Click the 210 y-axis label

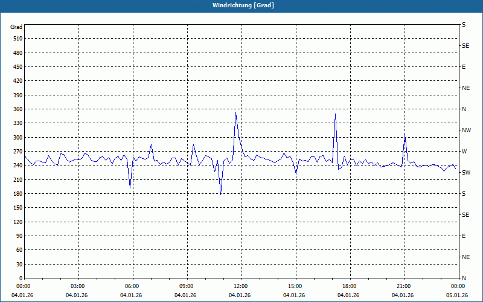[18, 179]
